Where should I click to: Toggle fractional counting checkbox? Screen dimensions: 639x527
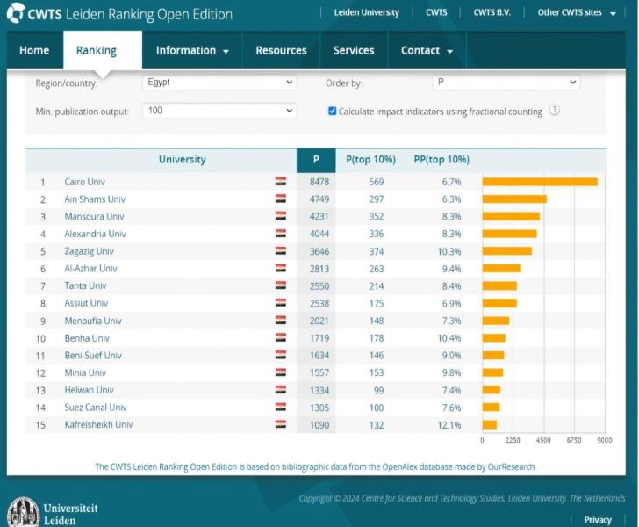pyautogui.click(x=332, y=111)
